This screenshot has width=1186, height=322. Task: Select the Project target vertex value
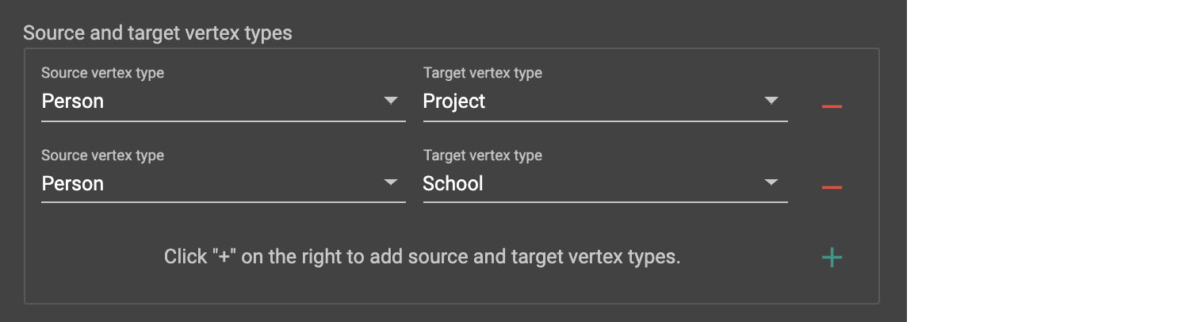pos(454,102)
